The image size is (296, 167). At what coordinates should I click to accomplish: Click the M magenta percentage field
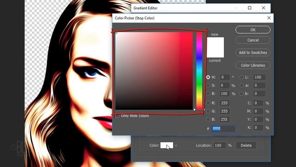coord(258,111)
